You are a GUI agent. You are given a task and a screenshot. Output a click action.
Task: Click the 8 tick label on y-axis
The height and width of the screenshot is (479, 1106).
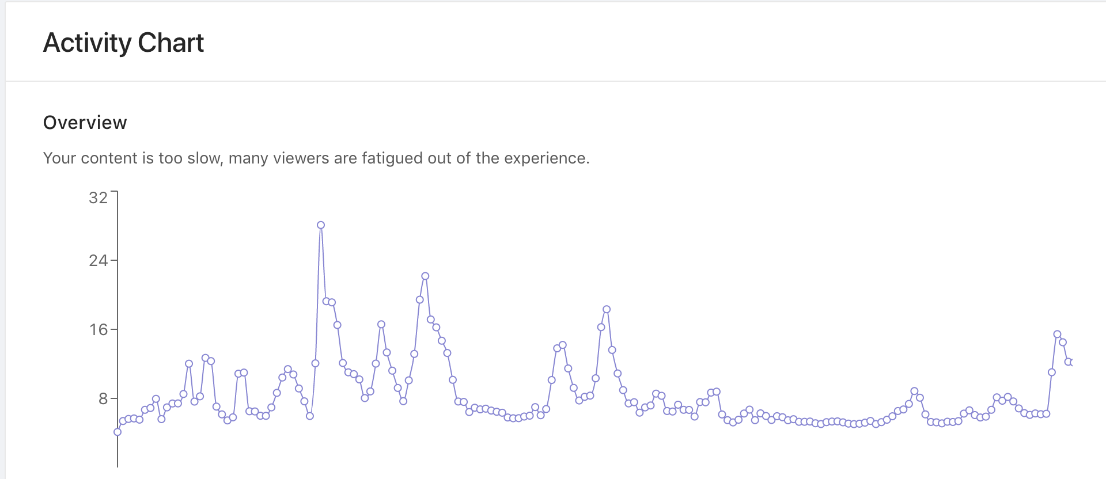coord(103,399)
